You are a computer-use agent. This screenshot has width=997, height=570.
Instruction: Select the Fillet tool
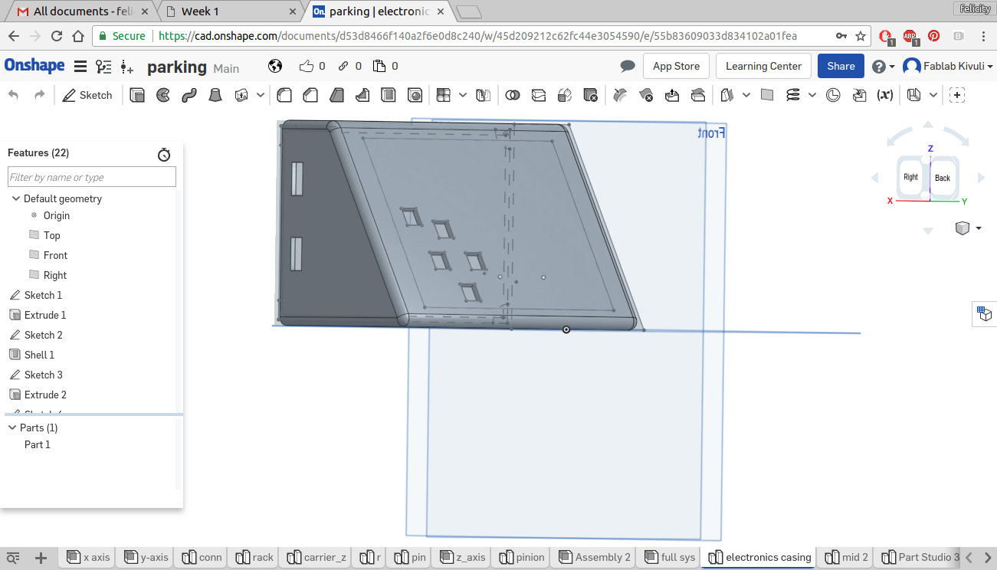click(x=284, y=95)
